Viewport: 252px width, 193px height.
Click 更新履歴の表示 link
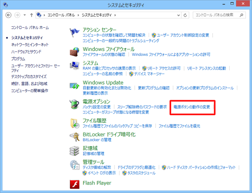pos(95,93)
